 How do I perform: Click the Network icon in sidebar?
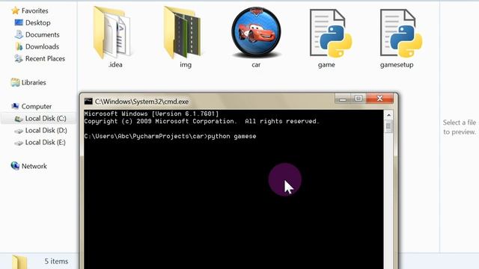(x=15, y=166)
